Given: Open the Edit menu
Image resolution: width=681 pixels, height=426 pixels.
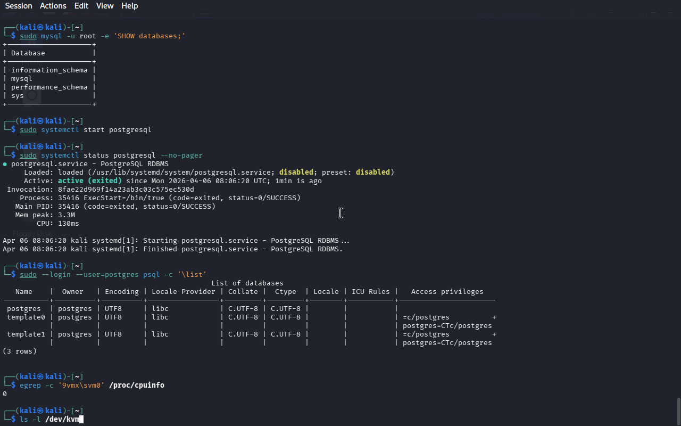Looking at the screenshot, I should (81, 6).
